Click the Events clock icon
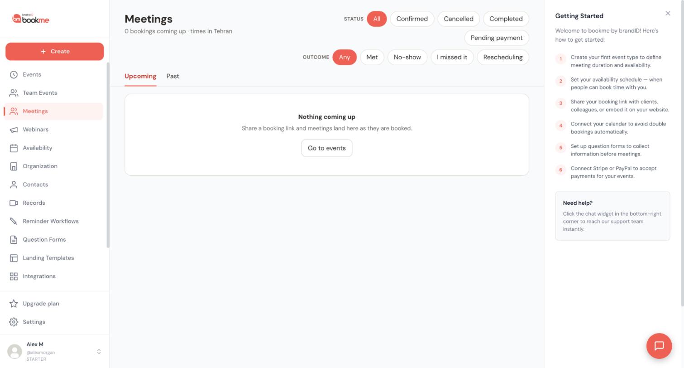This screenshot has width=684, height=368. tap(14, 74)
